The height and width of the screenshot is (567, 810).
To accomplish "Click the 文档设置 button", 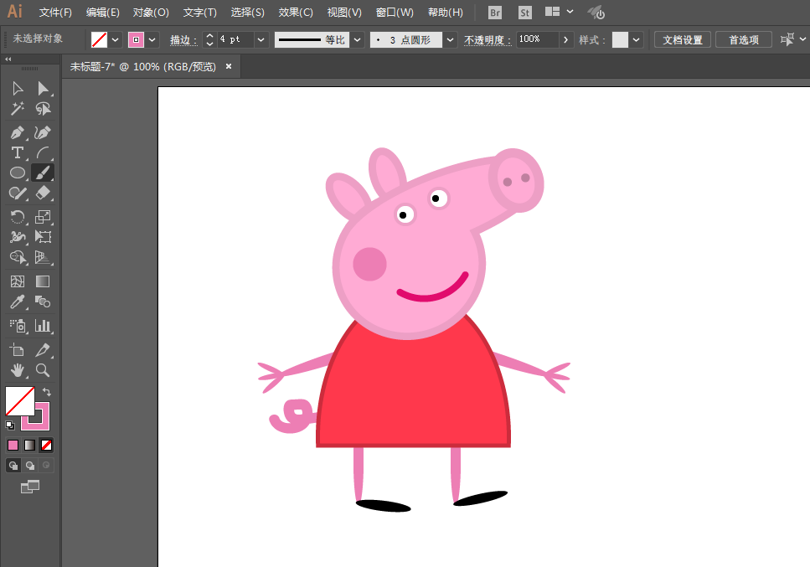I will point(683,39).
